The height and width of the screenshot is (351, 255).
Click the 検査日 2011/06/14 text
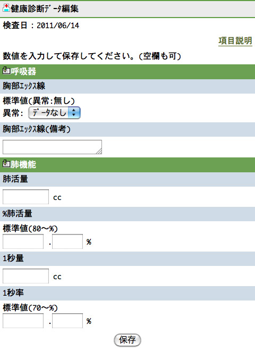[x=41, y=26]
